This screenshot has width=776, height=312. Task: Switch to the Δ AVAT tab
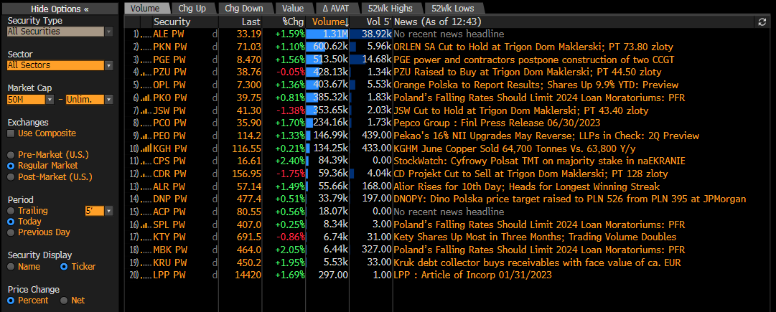click(335, 9)
